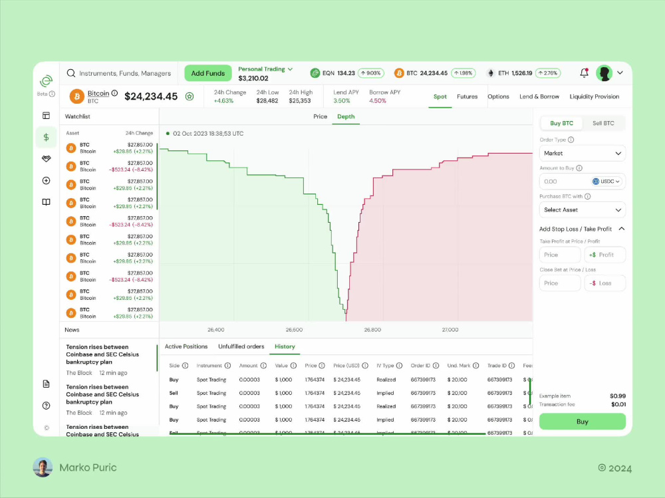Open the handshake sidebar icon

pos(47,159)
